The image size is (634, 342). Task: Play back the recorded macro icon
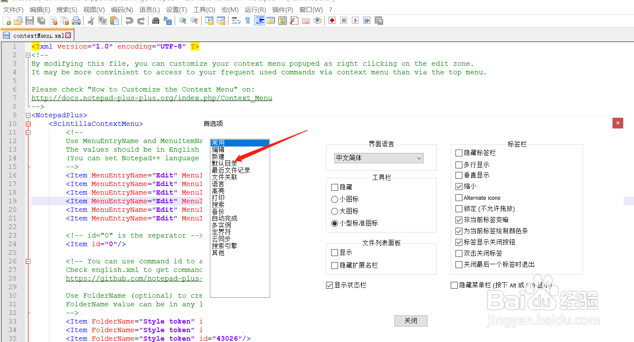(355, 20)
